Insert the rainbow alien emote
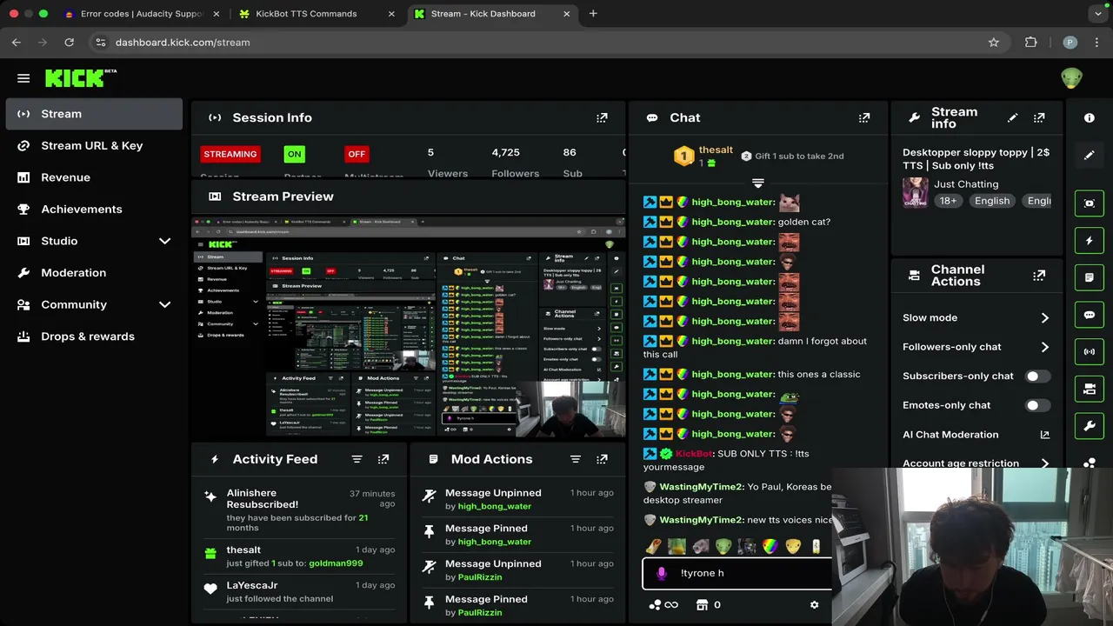This screenshot has width=1113, height=626. [x=770, y=547]
